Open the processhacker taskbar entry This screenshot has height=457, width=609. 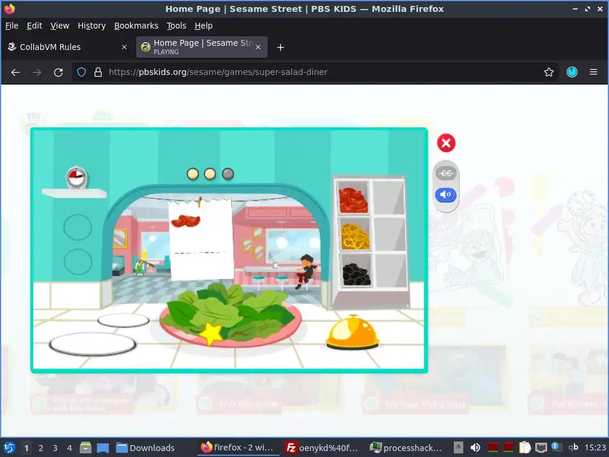(x=406, y=447)
